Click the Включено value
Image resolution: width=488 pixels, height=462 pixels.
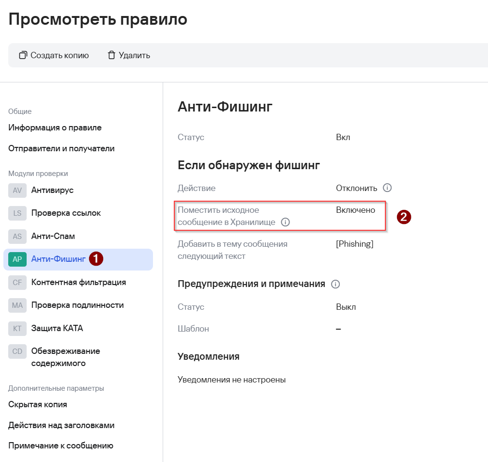click(x=355, y=210)
